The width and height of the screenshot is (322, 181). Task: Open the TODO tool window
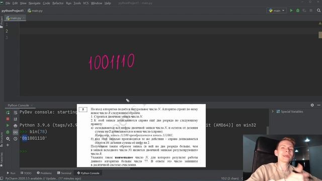click(x=26, y=173)
